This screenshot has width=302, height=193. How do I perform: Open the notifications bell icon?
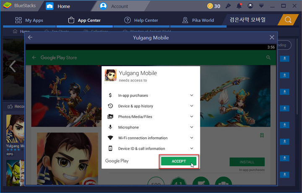(x=239, y=6)
